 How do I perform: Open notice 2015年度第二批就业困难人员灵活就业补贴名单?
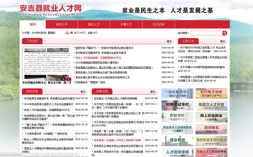pos(202,59)
